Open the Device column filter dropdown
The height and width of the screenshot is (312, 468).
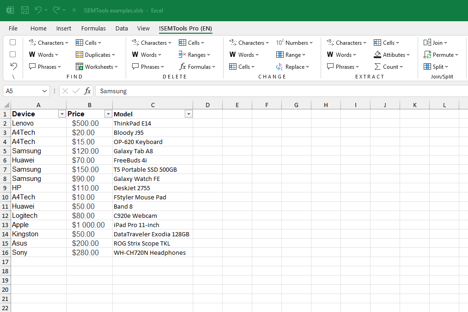click(61, 114)
